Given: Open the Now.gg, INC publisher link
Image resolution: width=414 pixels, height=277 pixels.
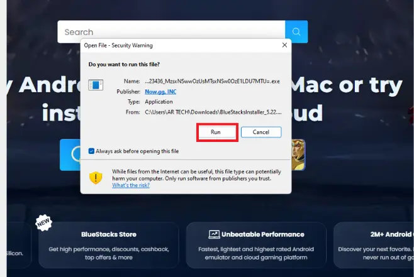Looking at the screenshot, I should tap(159, 91).
